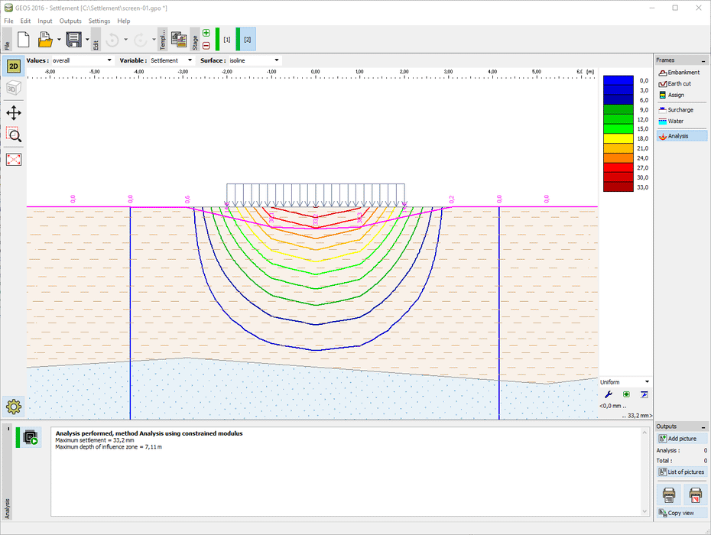Select construction stage [1]
Image resolution: width=711 pixels, height=535 pixels.
pos(227,39)
